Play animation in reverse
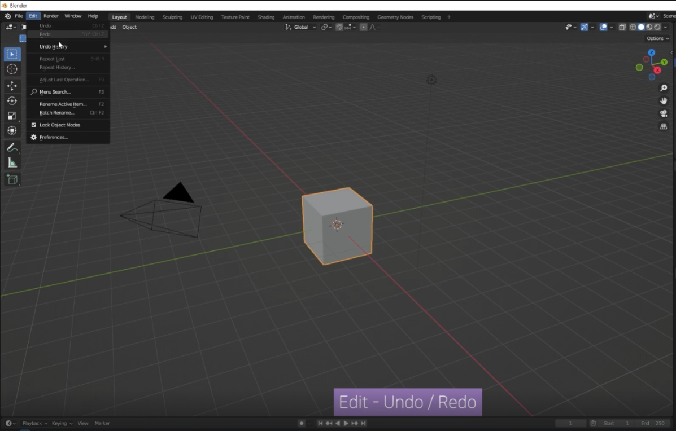 click(338, 423)
